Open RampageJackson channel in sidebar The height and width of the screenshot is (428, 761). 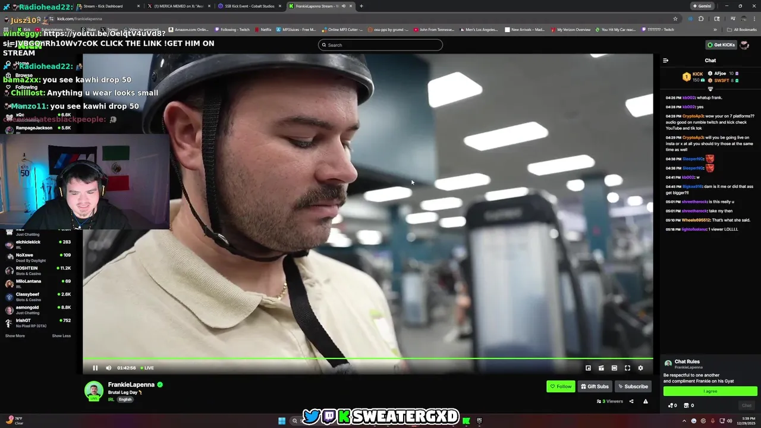[x=38, y=129]
